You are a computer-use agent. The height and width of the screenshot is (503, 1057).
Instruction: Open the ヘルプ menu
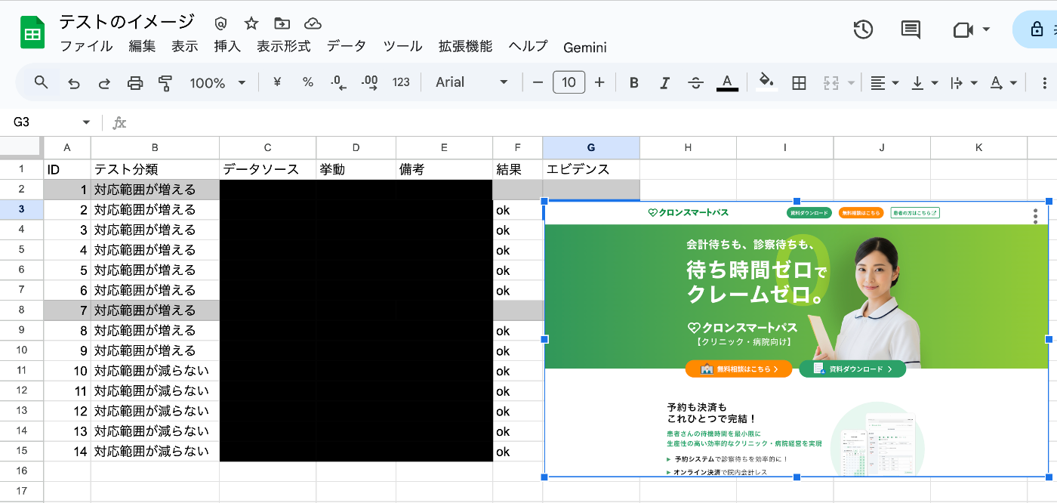coord(528,47)
